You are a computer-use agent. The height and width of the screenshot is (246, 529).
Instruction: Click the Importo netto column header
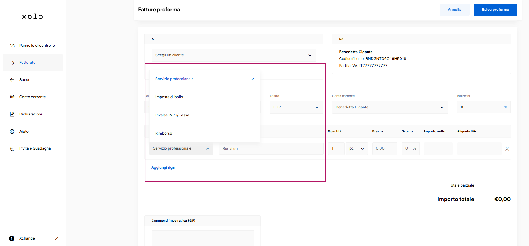tap(434, 131)
